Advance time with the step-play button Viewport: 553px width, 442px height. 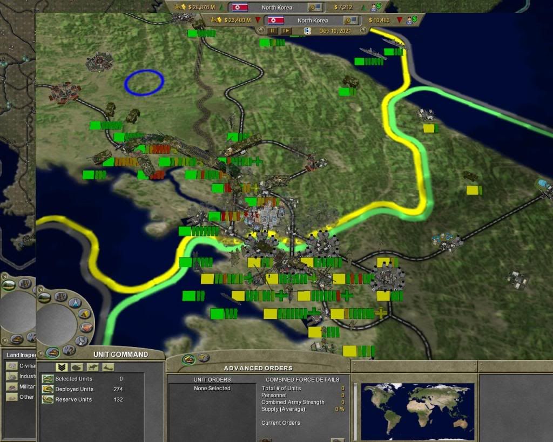(286, 31)
